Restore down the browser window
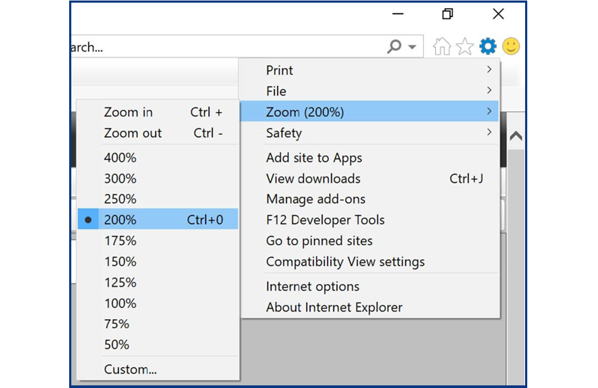 (x=448, y=14)
